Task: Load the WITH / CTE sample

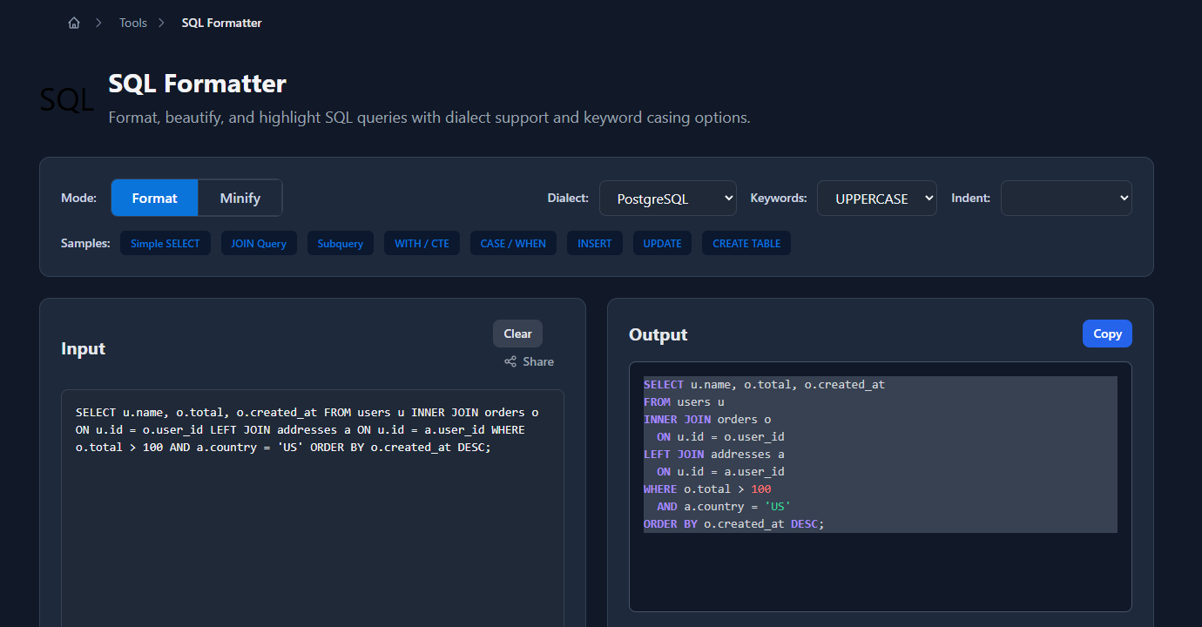Action: [422, 244]
